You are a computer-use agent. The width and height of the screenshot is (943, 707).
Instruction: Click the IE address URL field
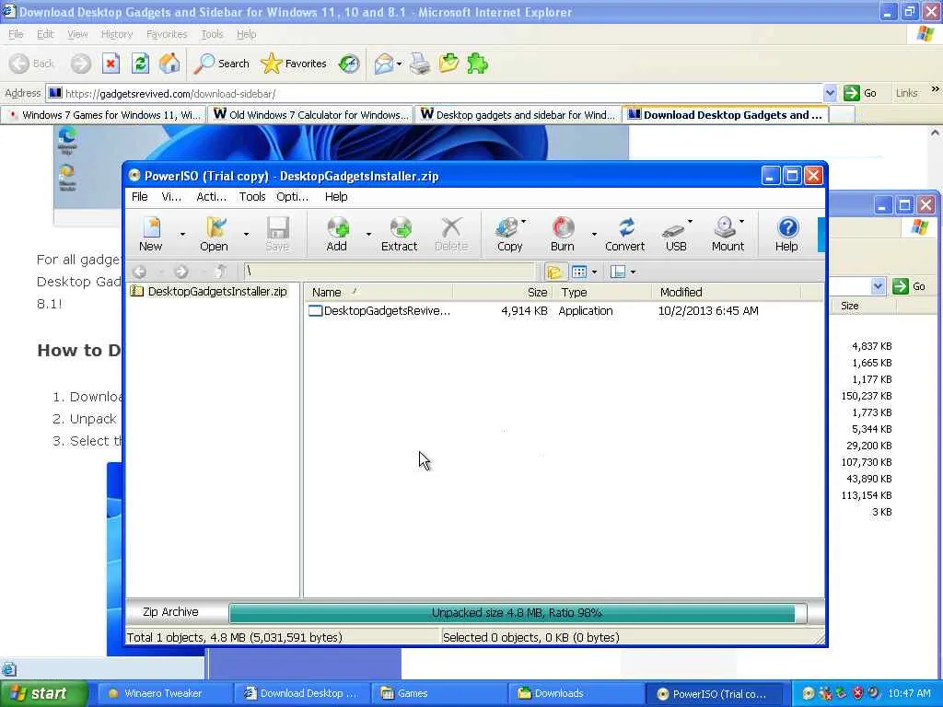pos(435,93)
